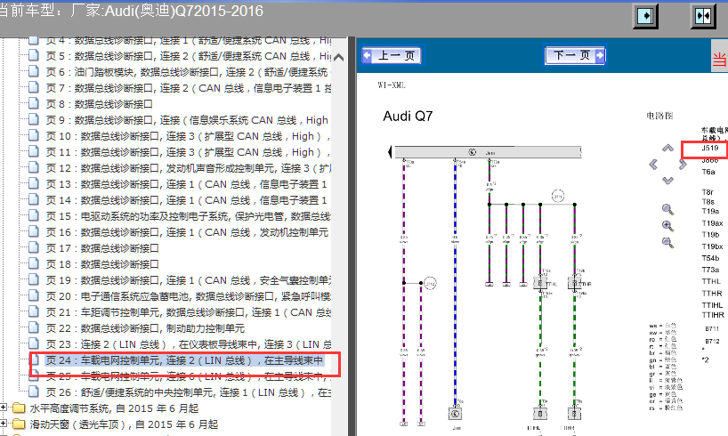Image resolution: width=728 pixels, height=436 pixels.
Task: Pan the wiring diagram right with the right chevron
Action: point(683,165)
